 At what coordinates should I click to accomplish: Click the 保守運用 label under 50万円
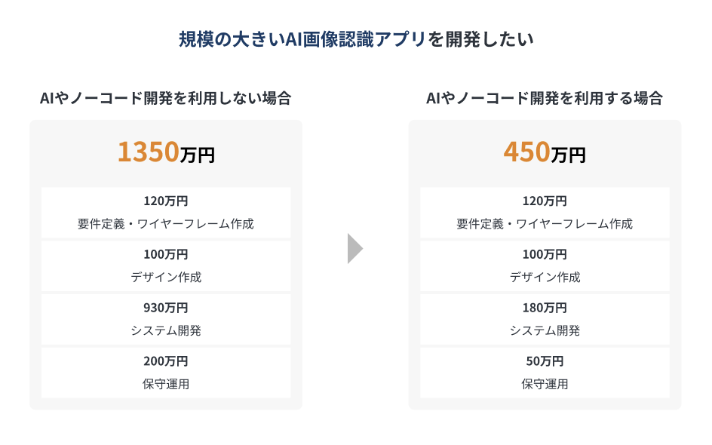pyautogui.click(x=545, y=384)
